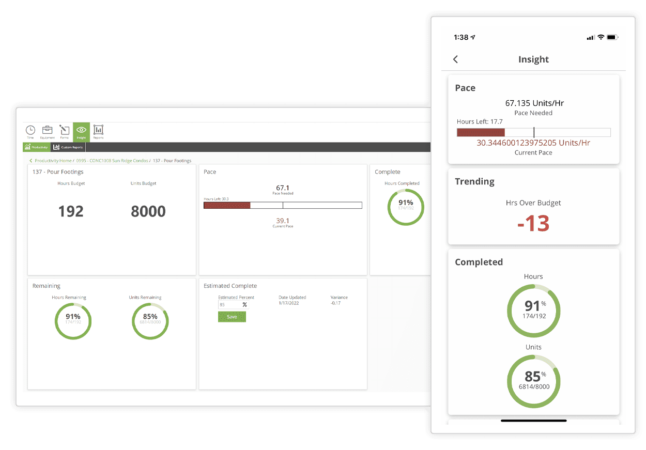Tap the mobile Hours 91% completed ring
This screenshot has height=450, width=646.
click(x=533, y=311)
